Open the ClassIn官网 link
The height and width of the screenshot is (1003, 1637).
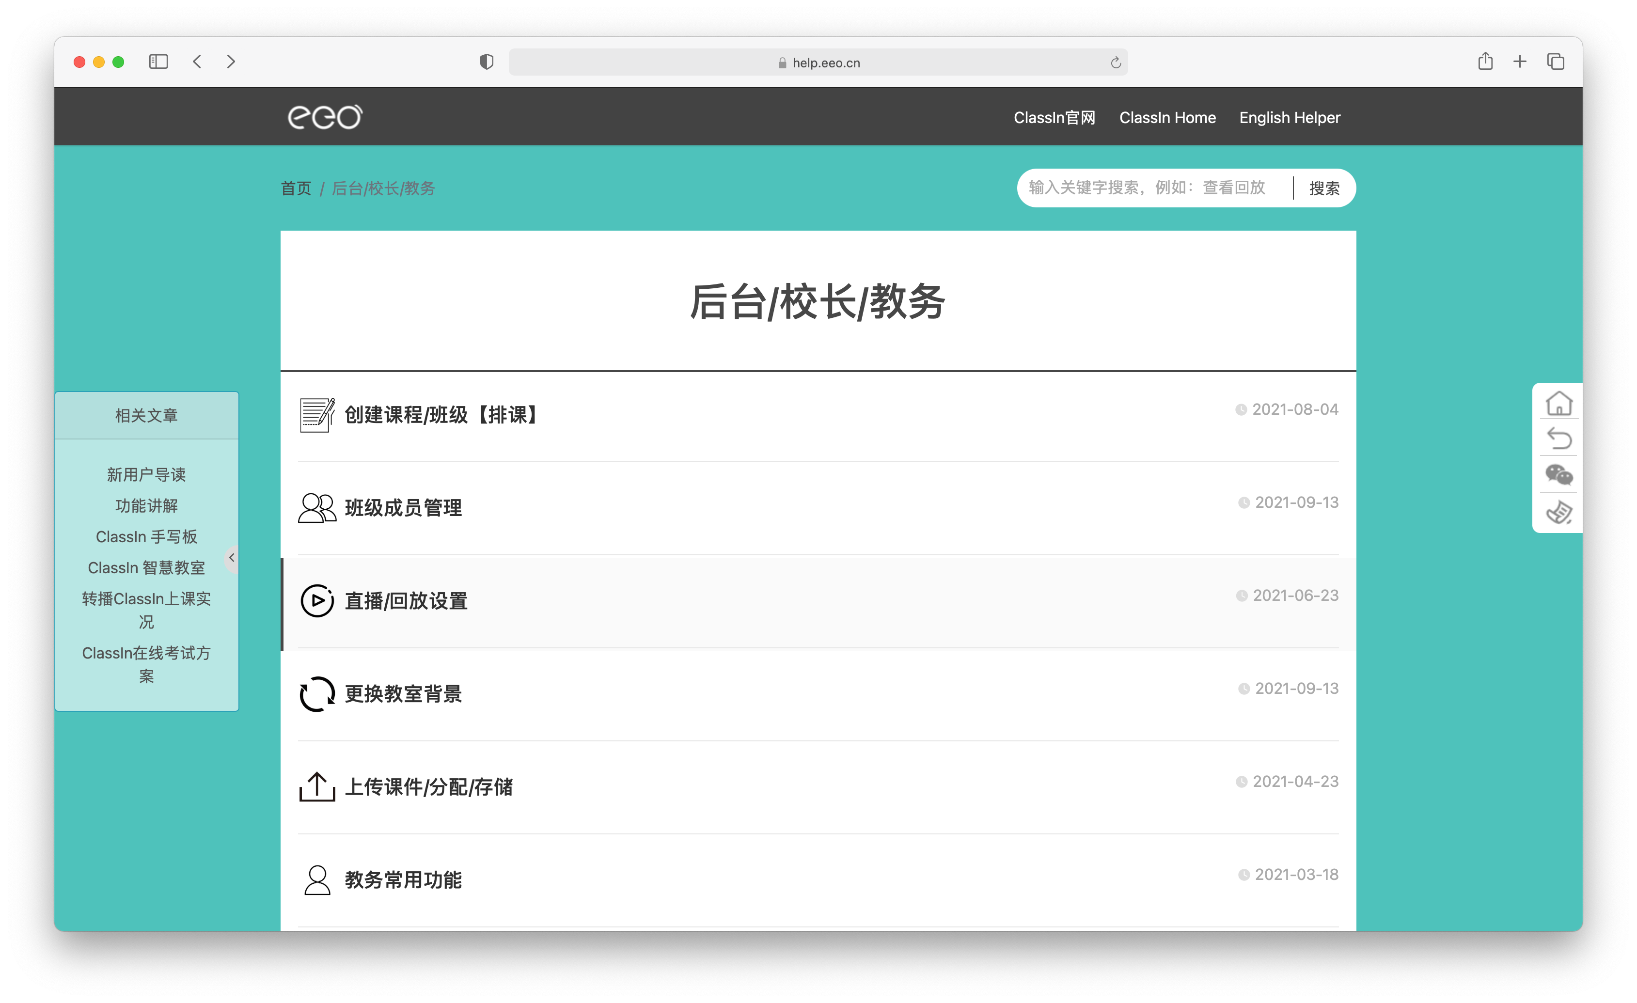click(1055, 118)
